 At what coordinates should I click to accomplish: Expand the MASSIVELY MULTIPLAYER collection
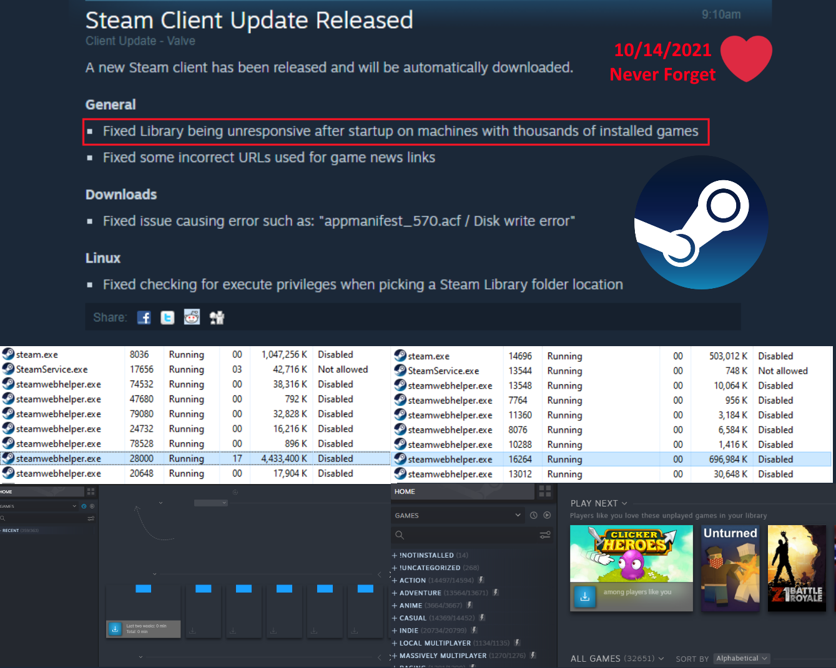pyautogui.click(x=395, y=656)
